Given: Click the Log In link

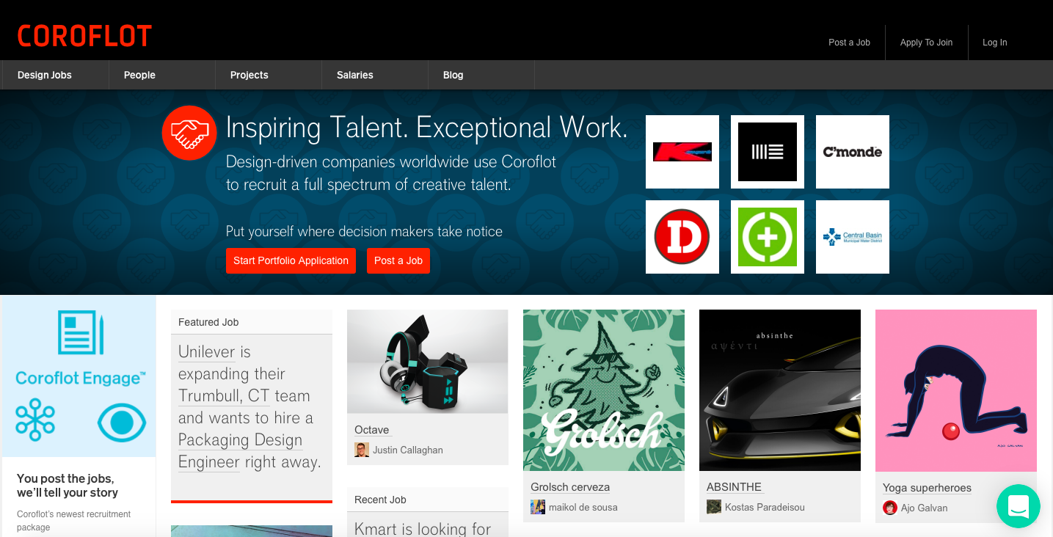Looking at the screenshot, I should [995, 43].
